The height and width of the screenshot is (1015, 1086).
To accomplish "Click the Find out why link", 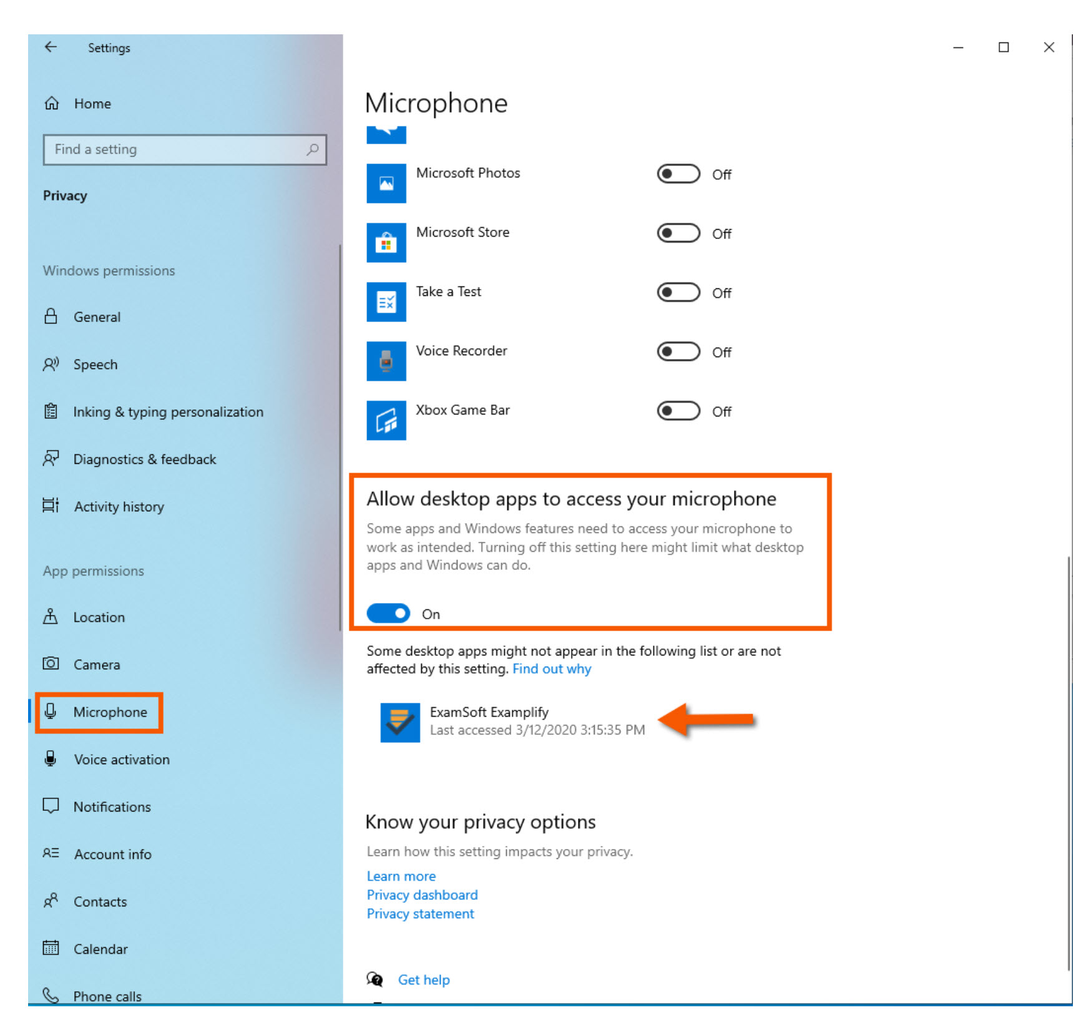I will click(x=552, y=669).
